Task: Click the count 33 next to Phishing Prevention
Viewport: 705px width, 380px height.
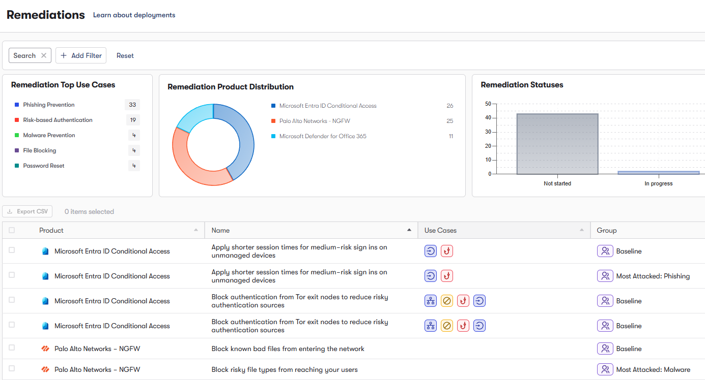Action: point(132,105)
